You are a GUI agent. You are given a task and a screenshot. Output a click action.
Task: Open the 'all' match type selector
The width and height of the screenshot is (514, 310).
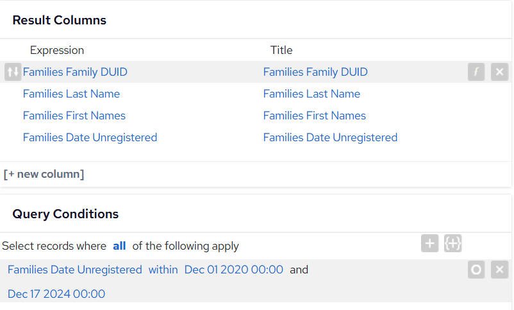pyautogui.click(x=119, y=246)
